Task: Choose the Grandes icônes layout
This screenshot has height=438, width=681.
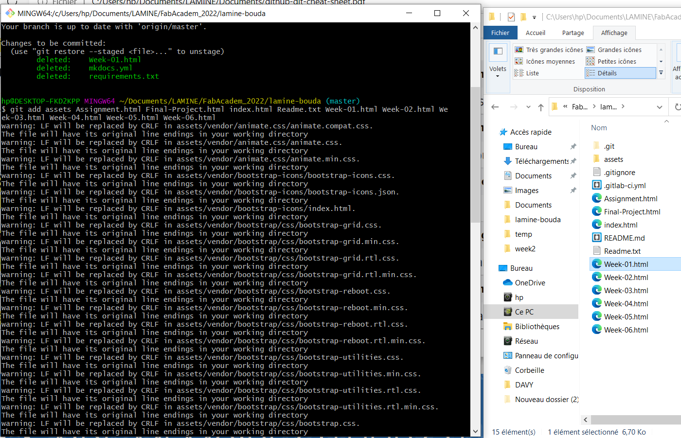Action: pos(614,50)
